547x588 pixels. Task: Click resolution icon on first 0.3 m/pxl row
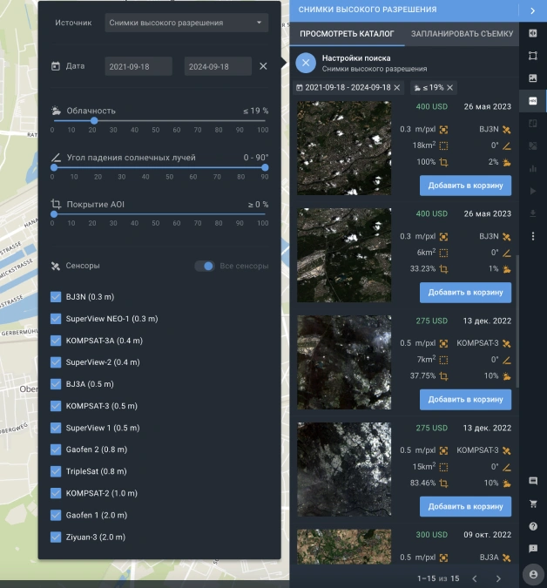[x=443, y=130]
